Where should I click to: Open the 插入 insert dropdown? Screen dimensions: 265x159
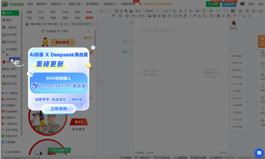(x=143, y=16)
